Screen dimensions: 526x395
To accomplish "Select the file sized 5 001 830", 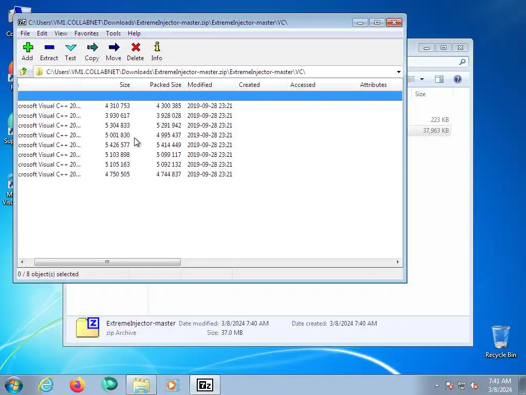I will (210, 135).
